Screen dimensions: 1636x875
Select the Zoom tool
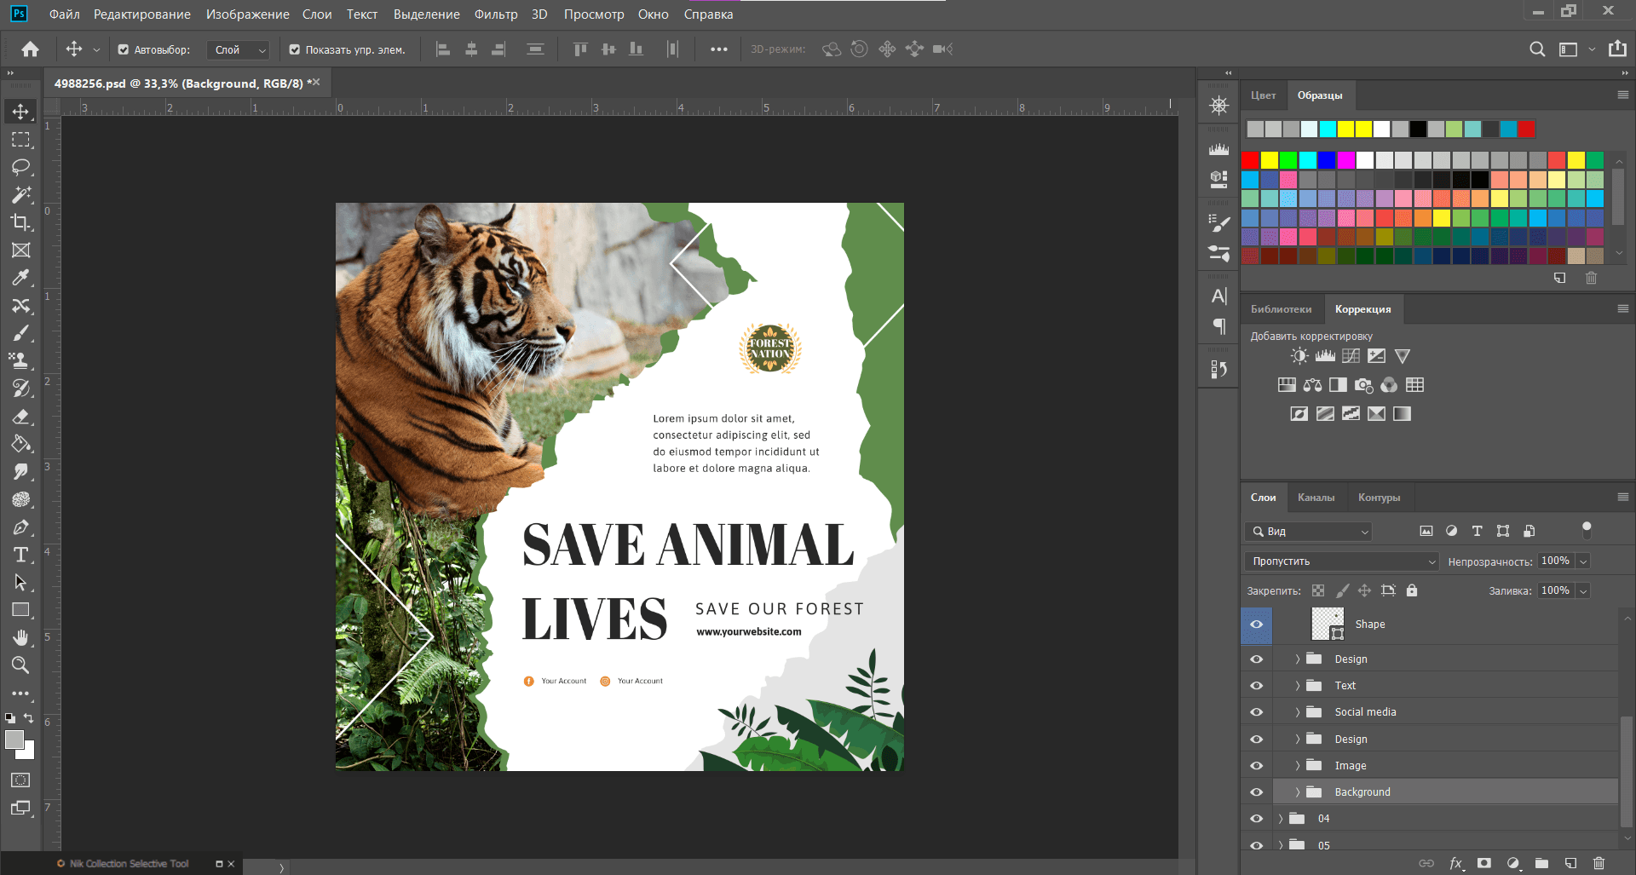coord(20,665)
